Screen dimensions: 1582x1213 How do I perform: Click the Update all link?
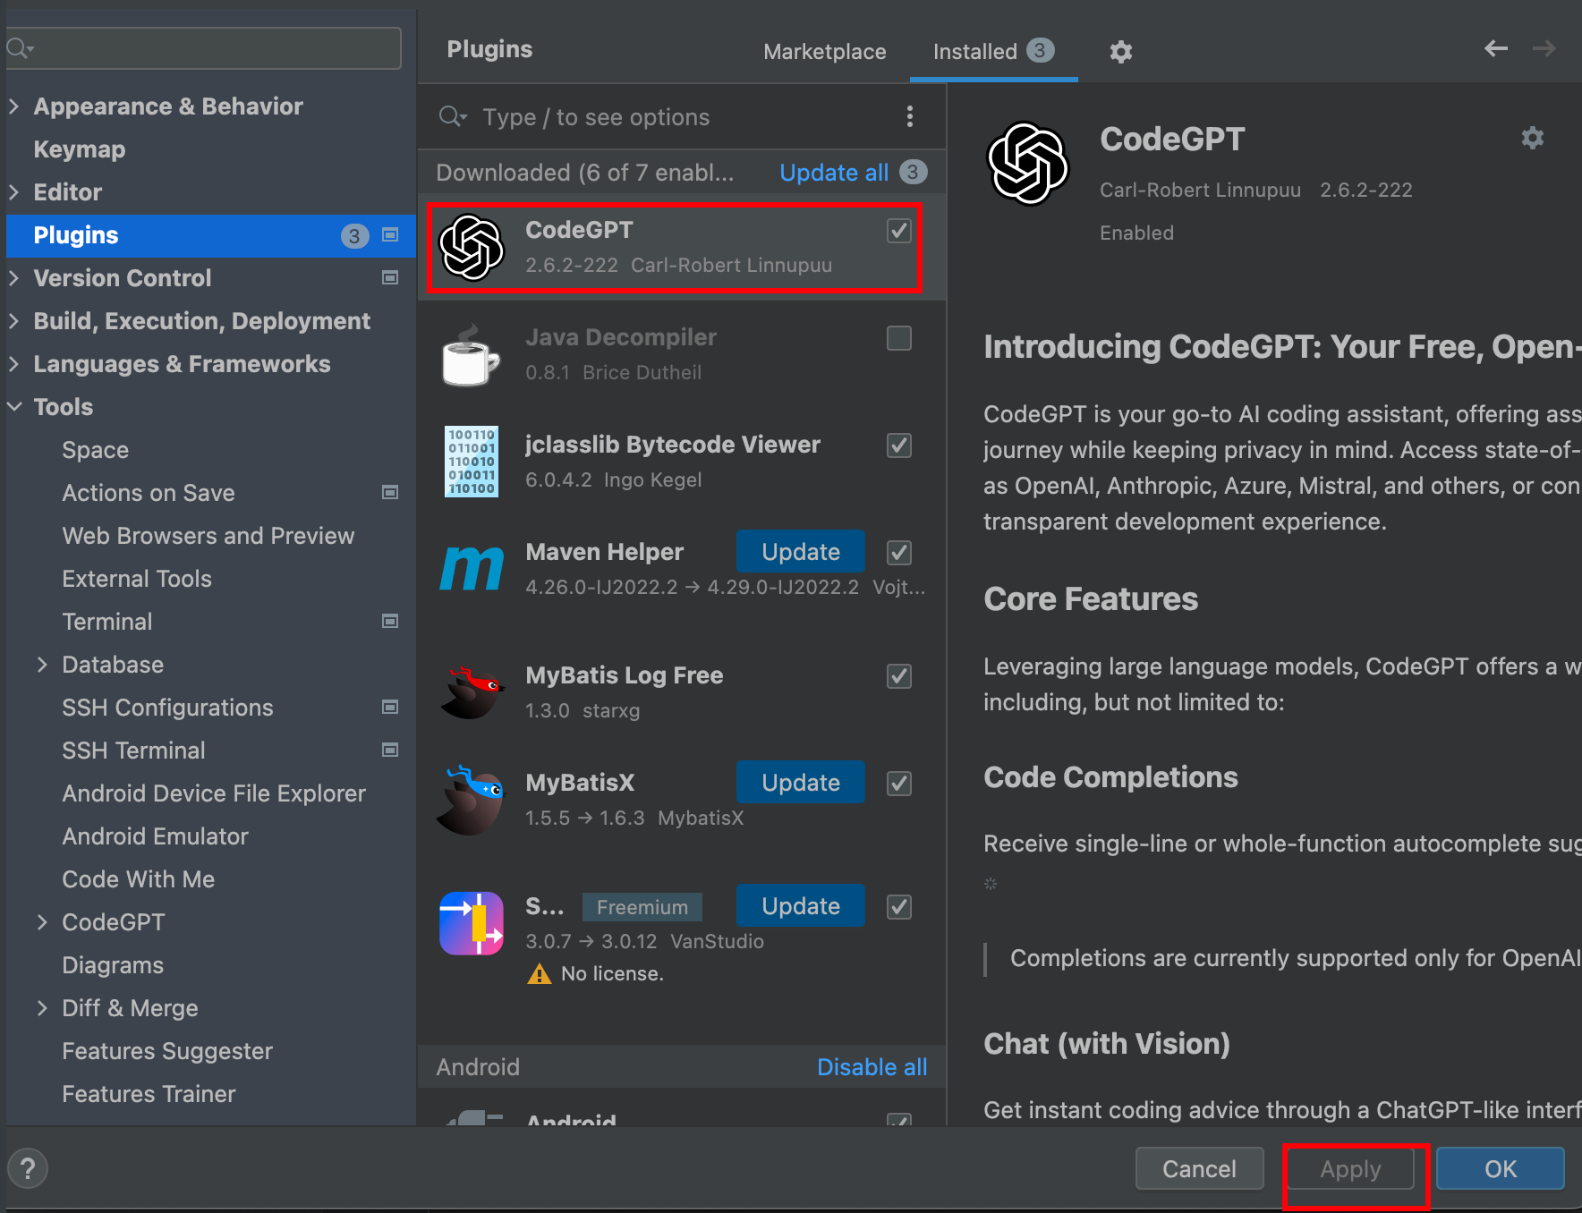[x=834, y=172]
